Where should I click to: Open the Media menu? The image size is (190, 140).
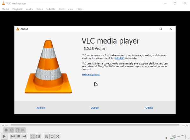[5, 9]
